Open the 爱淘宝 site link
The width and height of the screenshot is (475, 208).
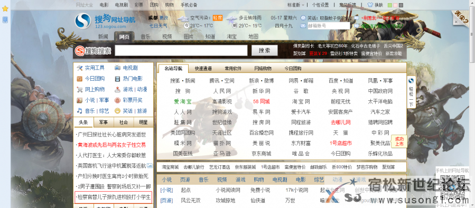pos(182,101)
